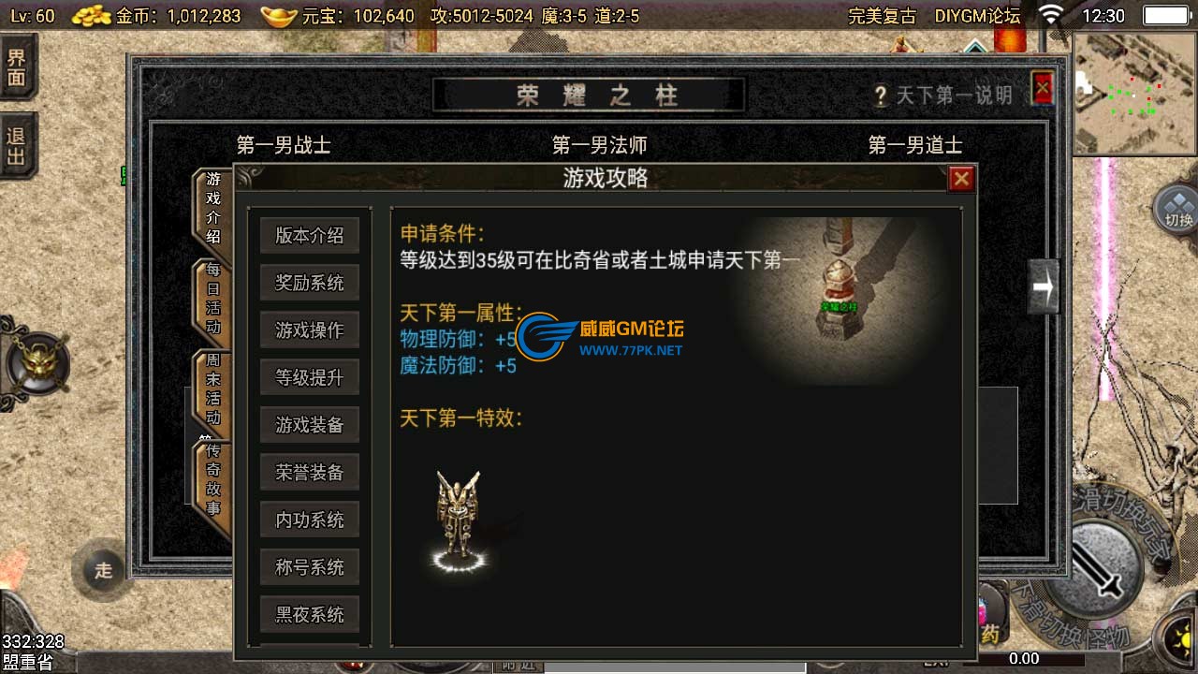Switch to the 游戏介绍 side tab

point(213,208)
